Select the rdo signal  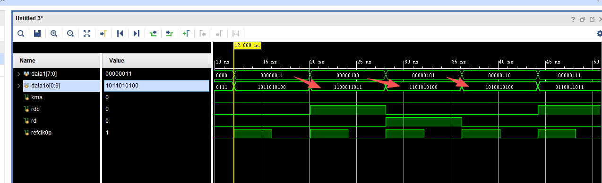point(35,109)
